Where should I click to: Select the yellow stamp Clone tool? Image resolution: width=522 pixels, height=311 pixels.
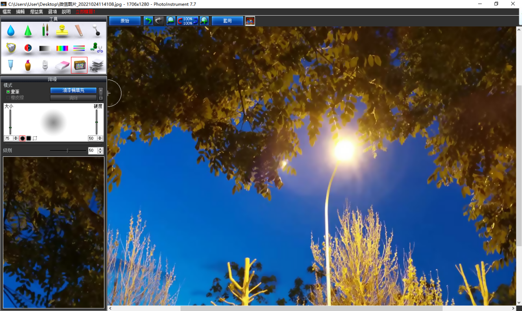pyautogui.click(x=62, y=30)
